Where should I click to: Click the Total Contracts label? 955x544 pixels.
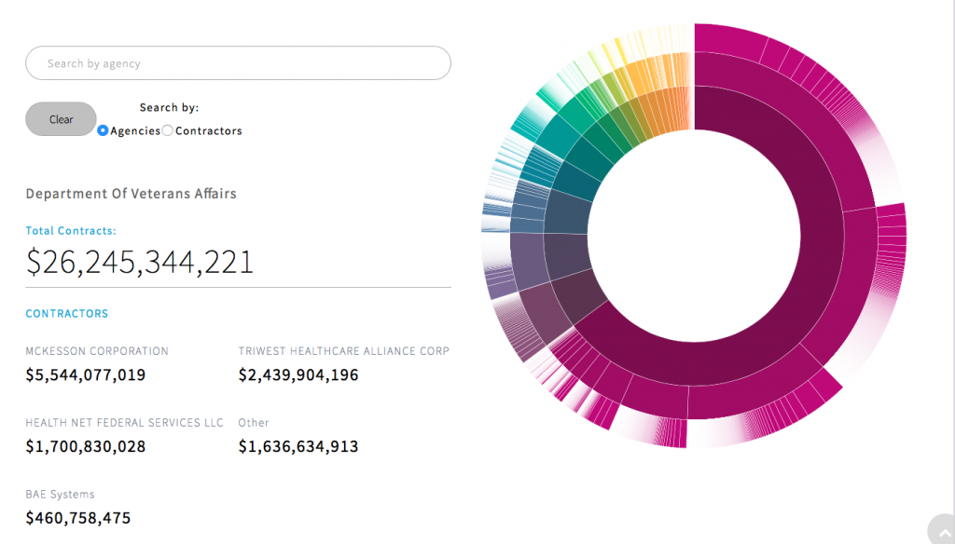click(71, 231)
